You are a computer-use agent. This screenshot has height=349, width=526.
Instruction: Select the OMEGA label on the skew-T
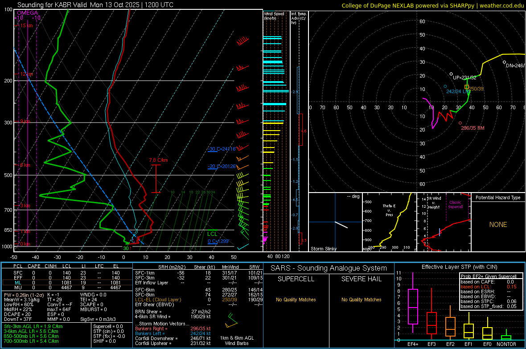coord(28,13)
